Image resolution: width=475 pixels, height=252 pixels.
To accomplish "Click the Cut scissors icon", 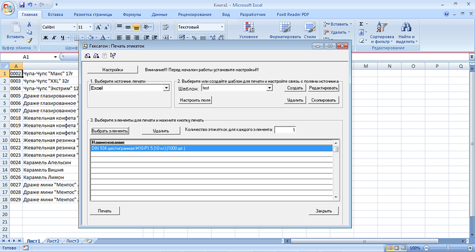I will point(29,25).
